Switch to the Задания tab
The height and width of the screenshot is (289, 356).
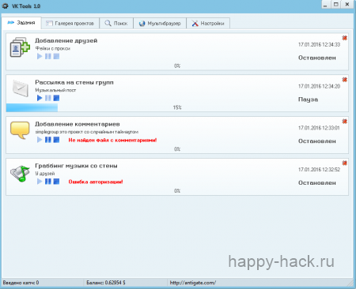(x=21, y=23)
